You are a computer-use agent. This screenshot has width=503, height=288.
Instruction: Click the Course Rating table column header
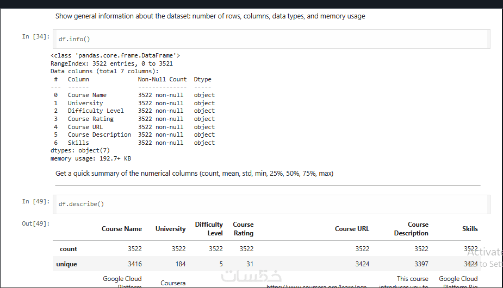(243, 229)
